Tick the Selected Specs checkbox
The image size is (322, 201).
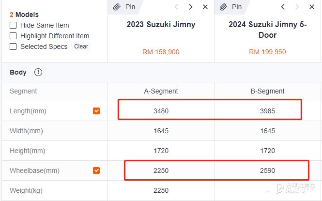[x=13, y=46]
